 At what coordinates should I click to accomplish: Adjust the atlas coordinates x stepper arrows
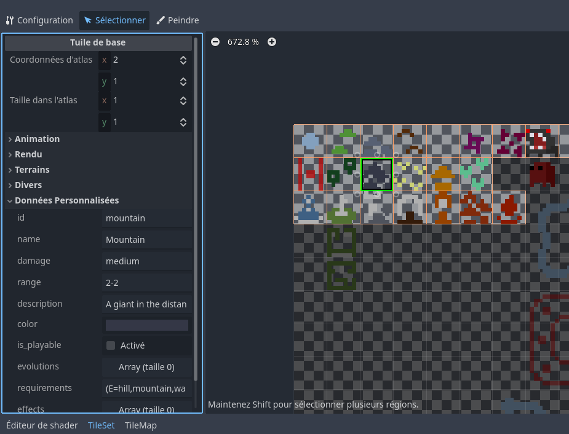point(183,60)
